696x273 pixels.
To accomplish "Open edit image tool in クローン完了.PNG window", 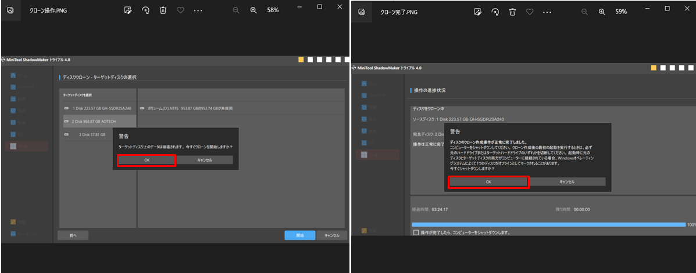I will click(x=477, y=12).
